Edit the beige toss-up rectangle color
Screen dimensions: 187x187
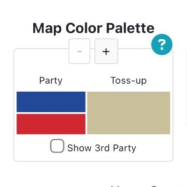click(x=129, y=113)
